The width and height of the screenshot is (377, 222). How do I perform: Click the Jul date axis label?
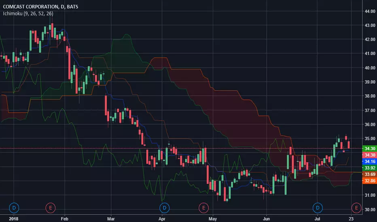[x=318, y=219]
